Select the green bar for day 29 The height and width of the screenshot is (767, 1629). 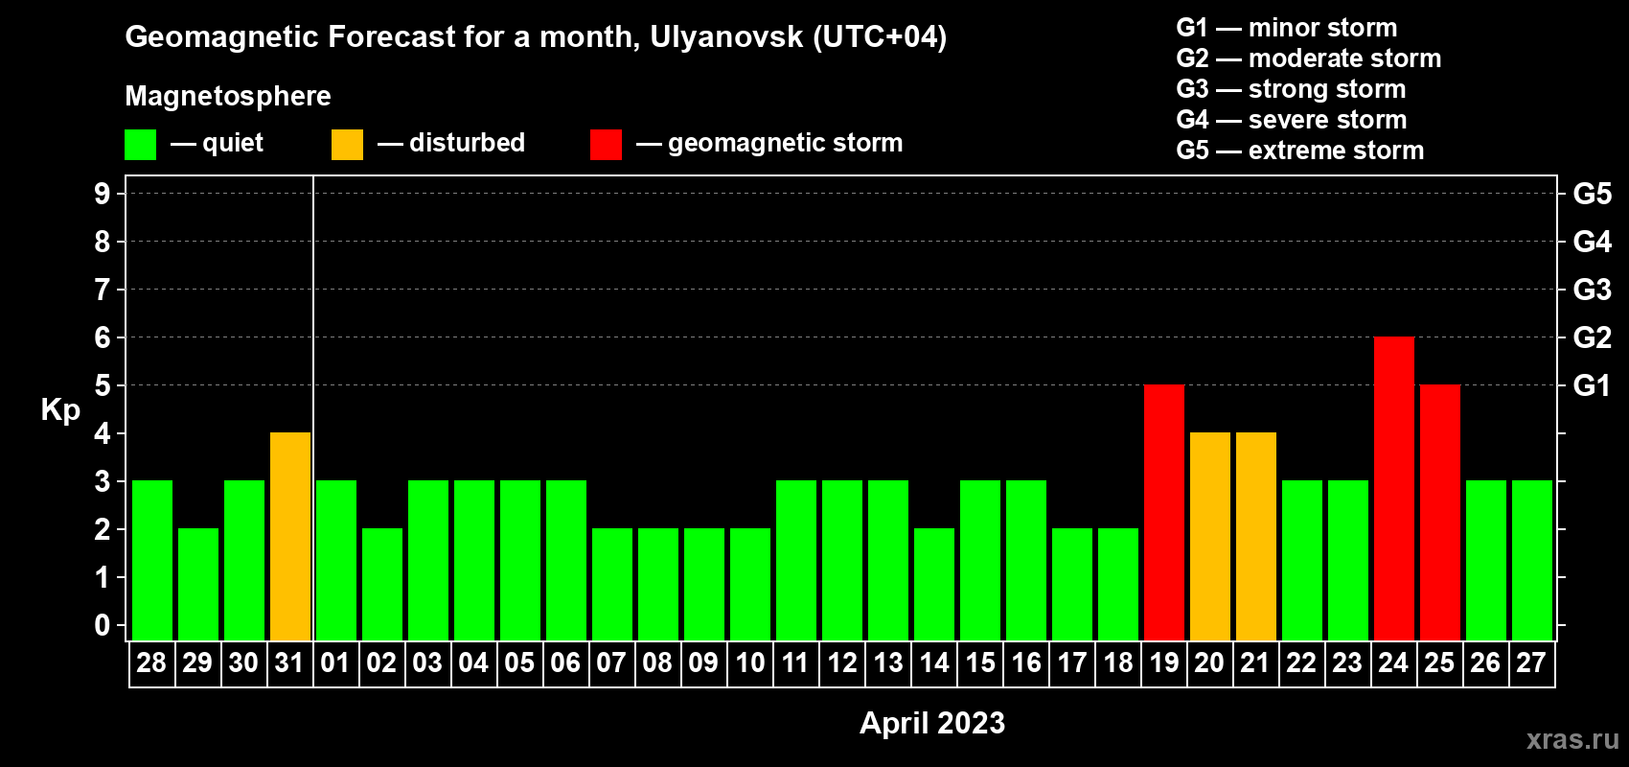(x=198, y=584)
